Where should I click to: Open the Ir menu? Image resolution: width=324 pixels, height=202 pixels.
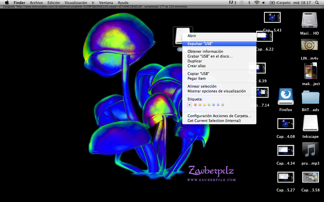tap(93, 3)
